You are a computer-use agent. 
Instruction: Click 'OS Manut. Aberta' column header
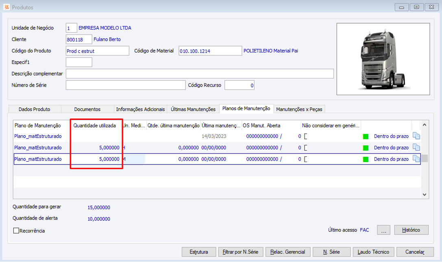click(271, 126)
